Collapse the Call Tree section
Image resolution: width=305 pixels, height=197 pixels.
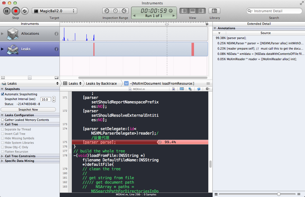(2, 125)
